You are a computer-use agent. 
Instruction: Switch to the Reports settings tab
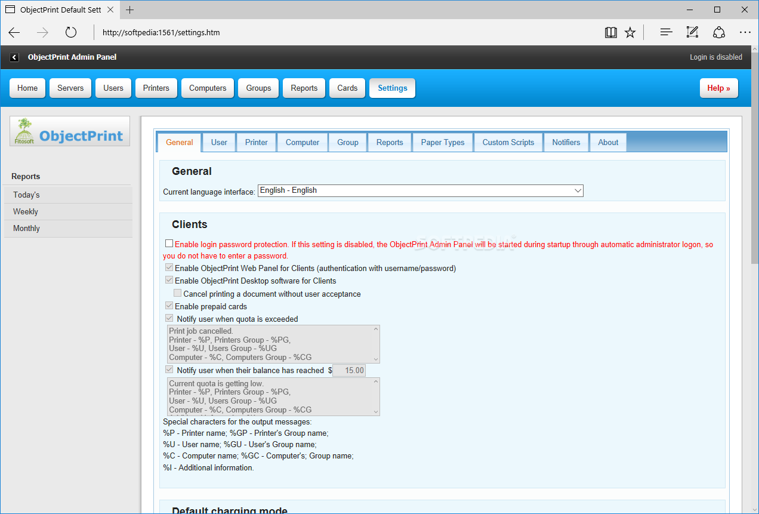390,142
